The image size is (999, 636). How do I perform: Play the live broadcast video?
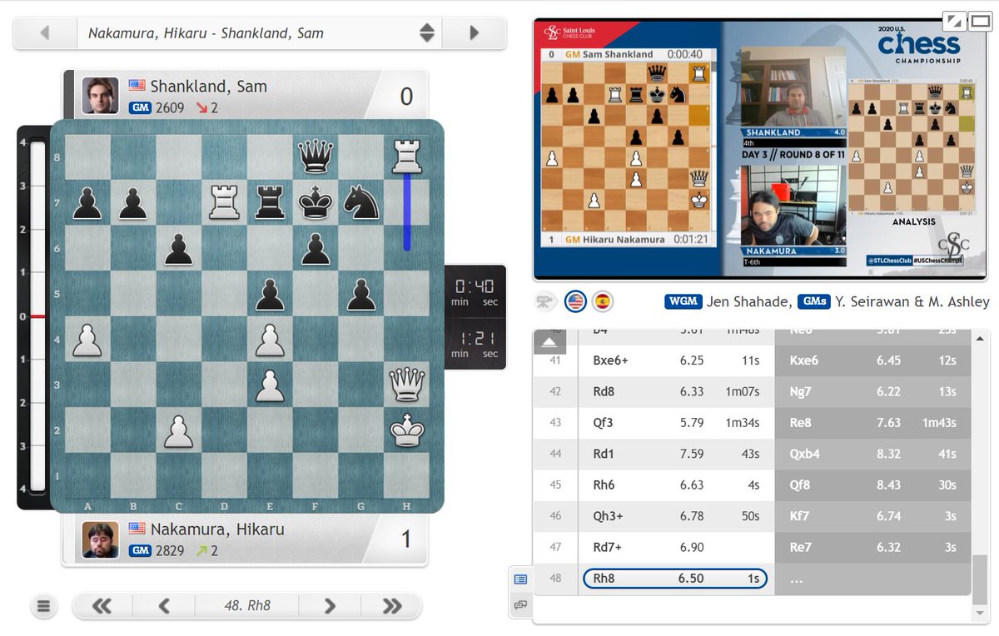(759, 149)
